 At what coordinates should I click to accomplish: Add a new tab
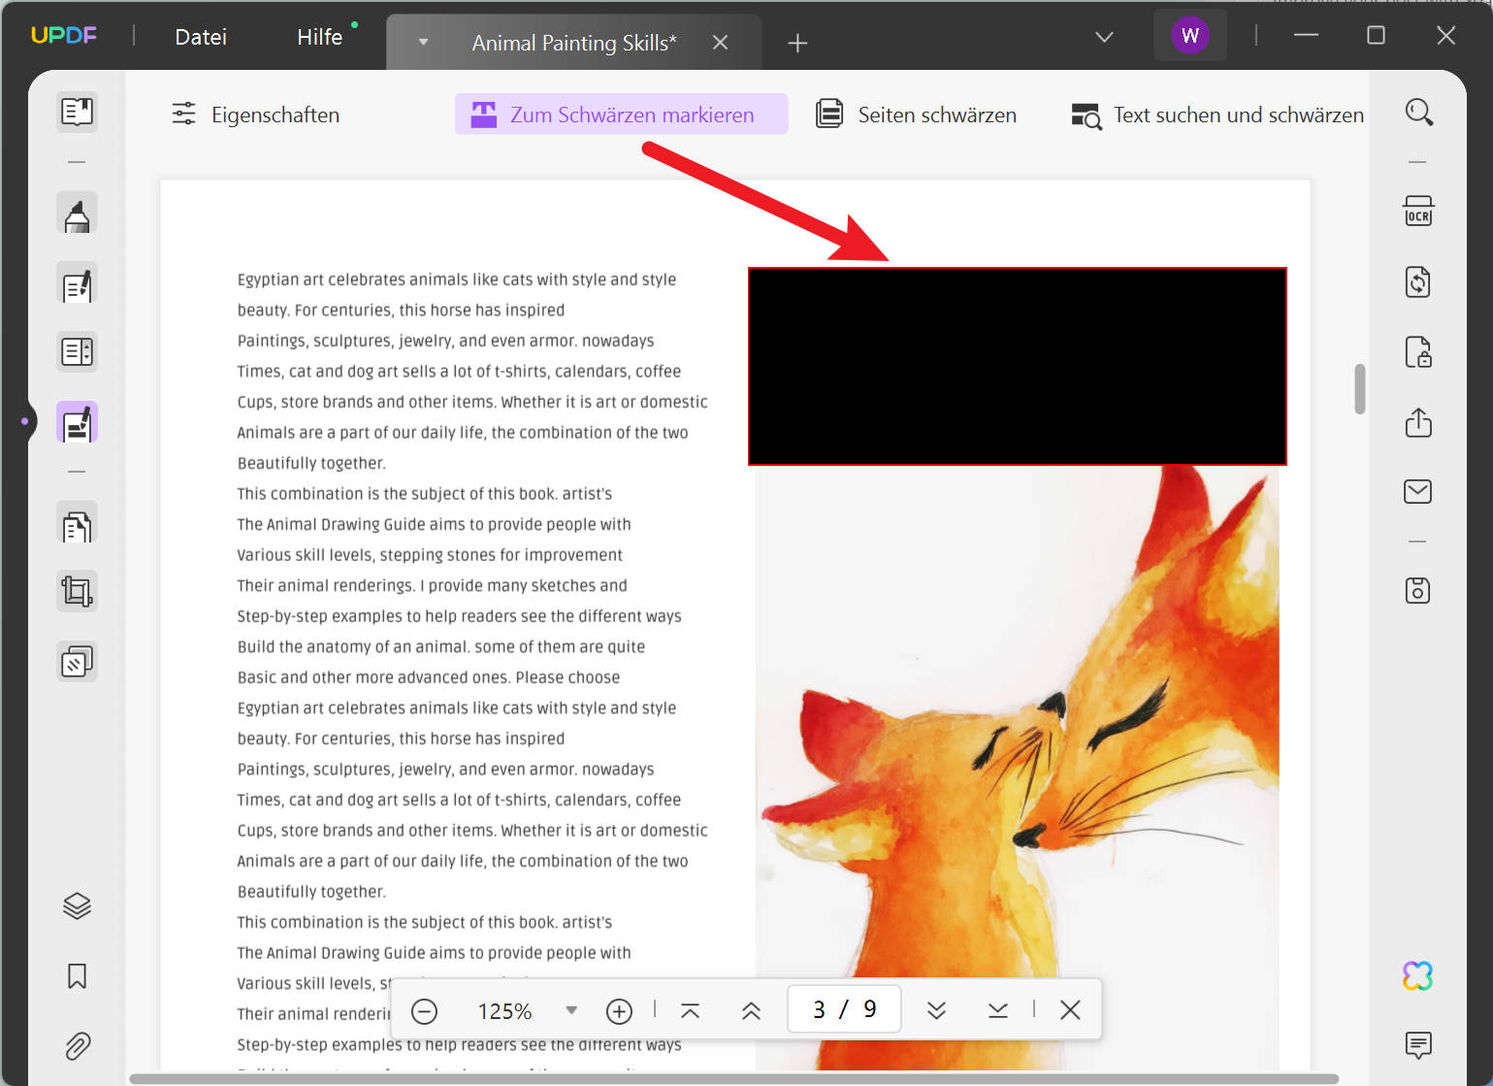click(x=797, y=43)
